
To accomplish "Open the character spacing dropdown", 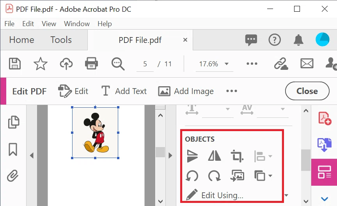I will pos(283,109).
